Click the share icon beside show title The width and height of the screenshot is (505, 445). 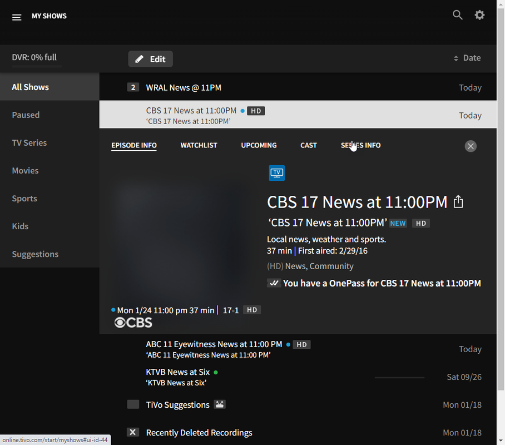[458, 202]
